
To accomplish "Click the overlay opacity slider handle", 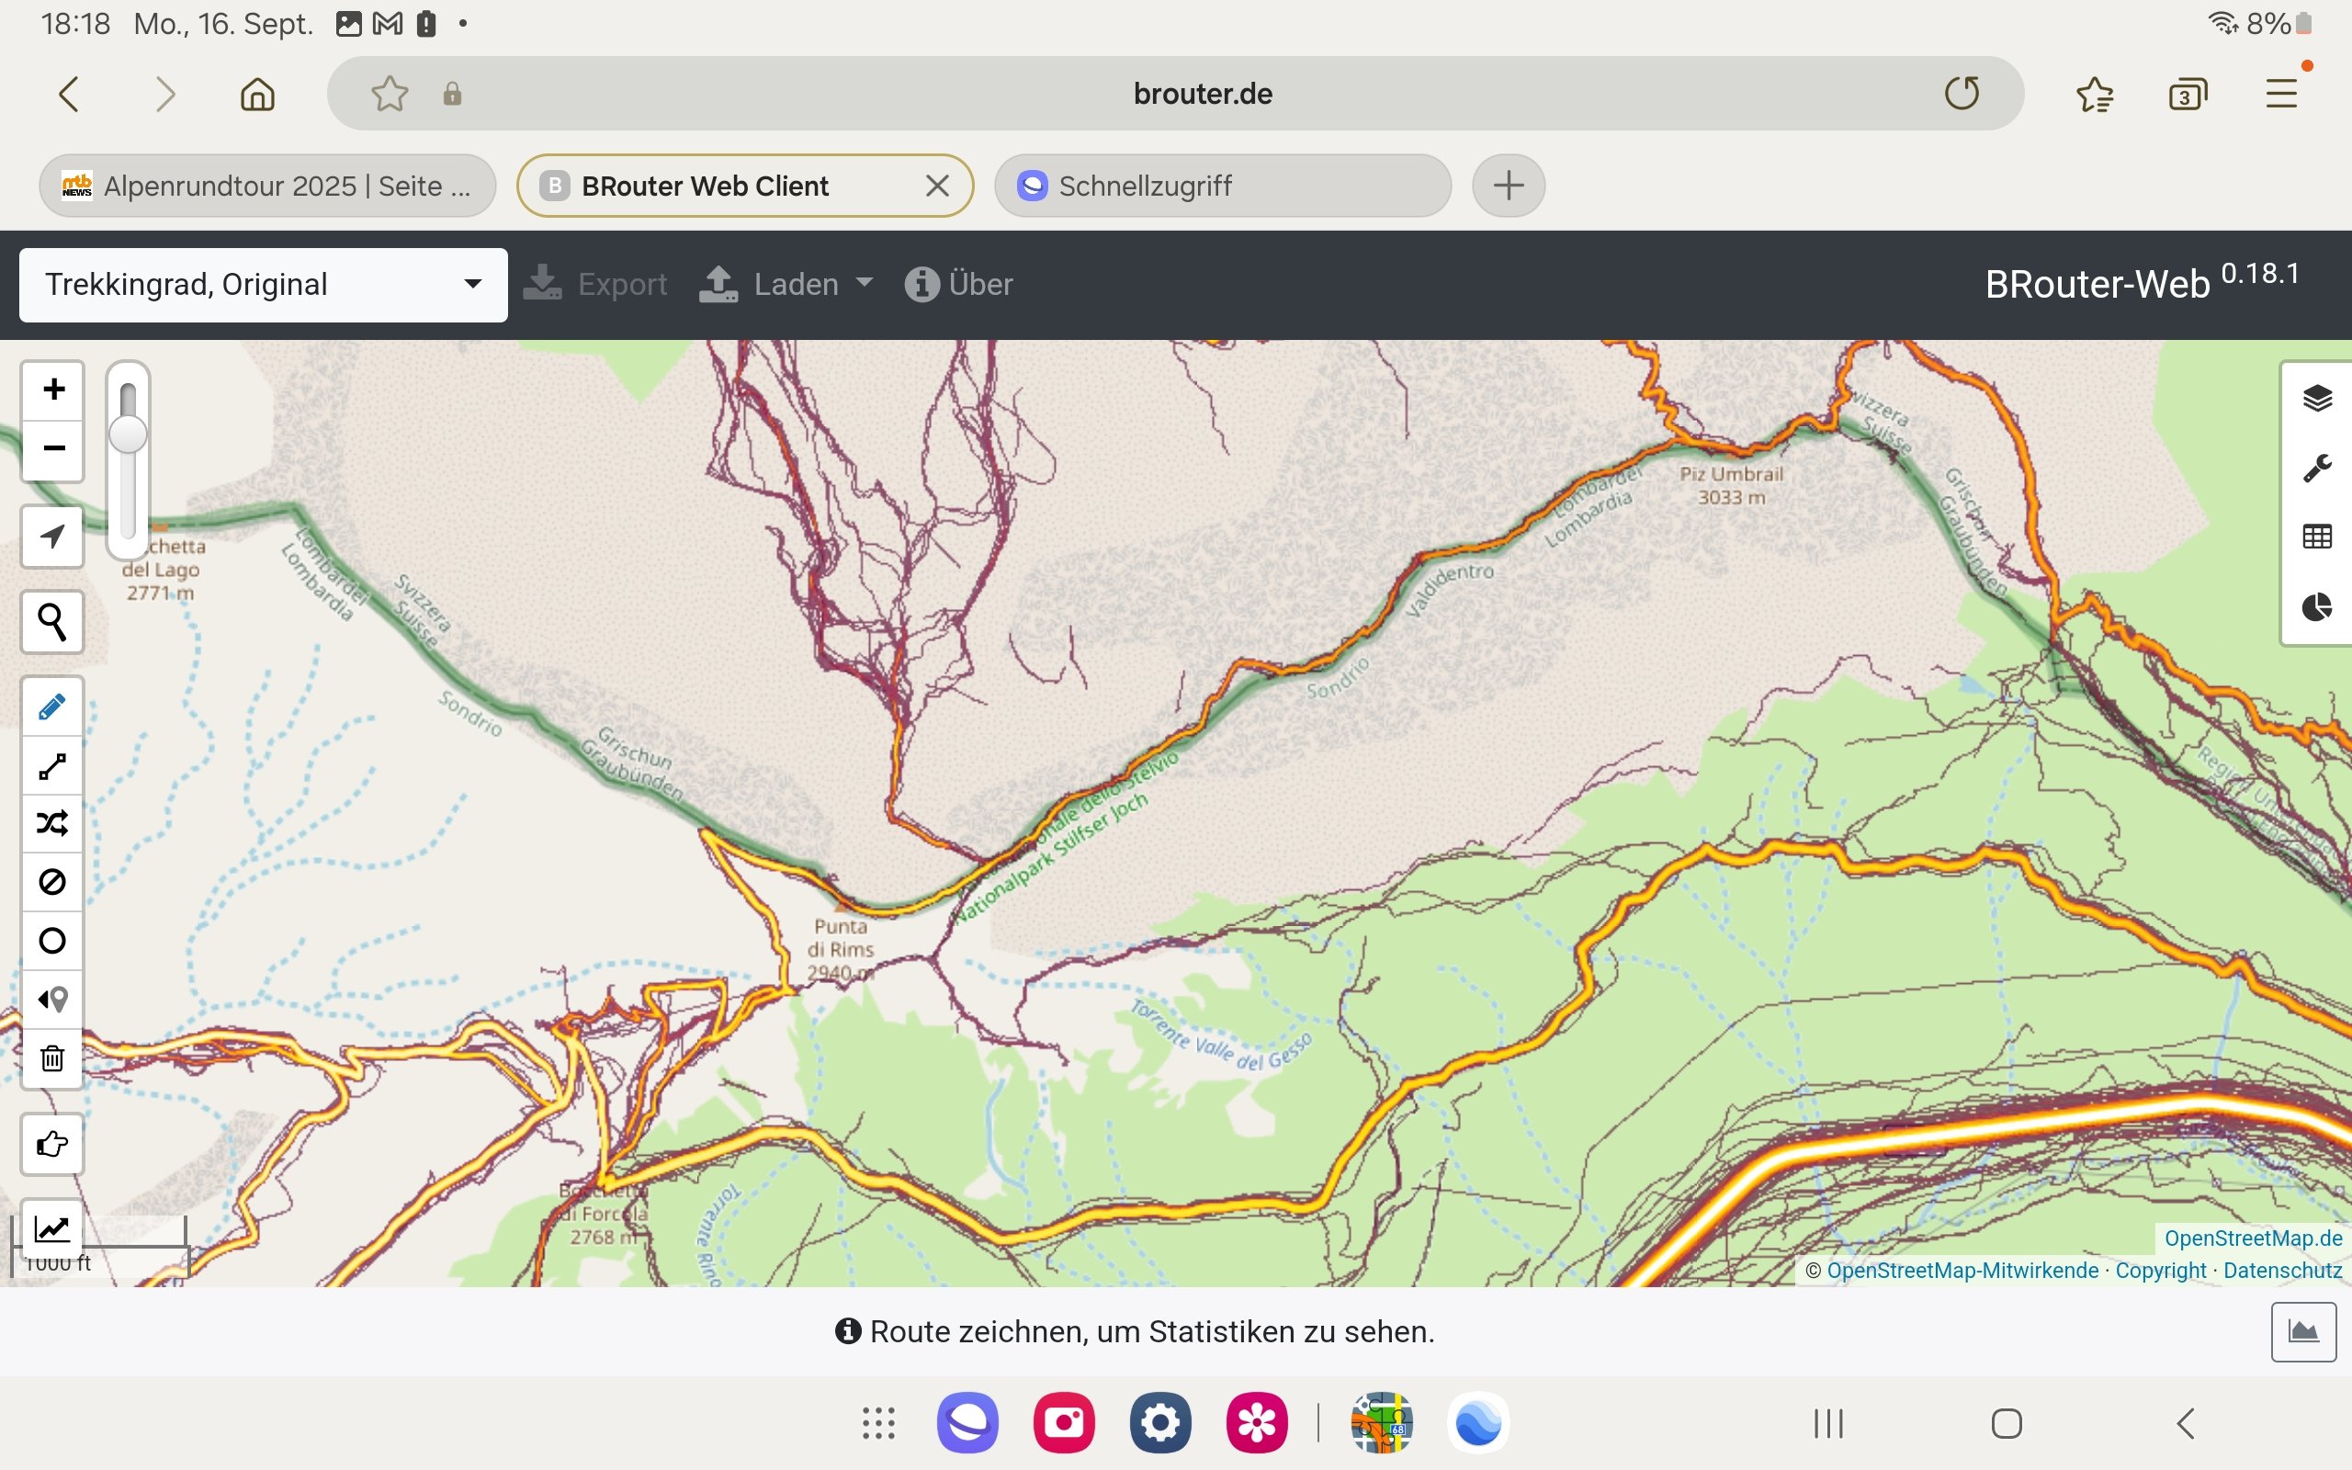I will (x=128, y=435).
